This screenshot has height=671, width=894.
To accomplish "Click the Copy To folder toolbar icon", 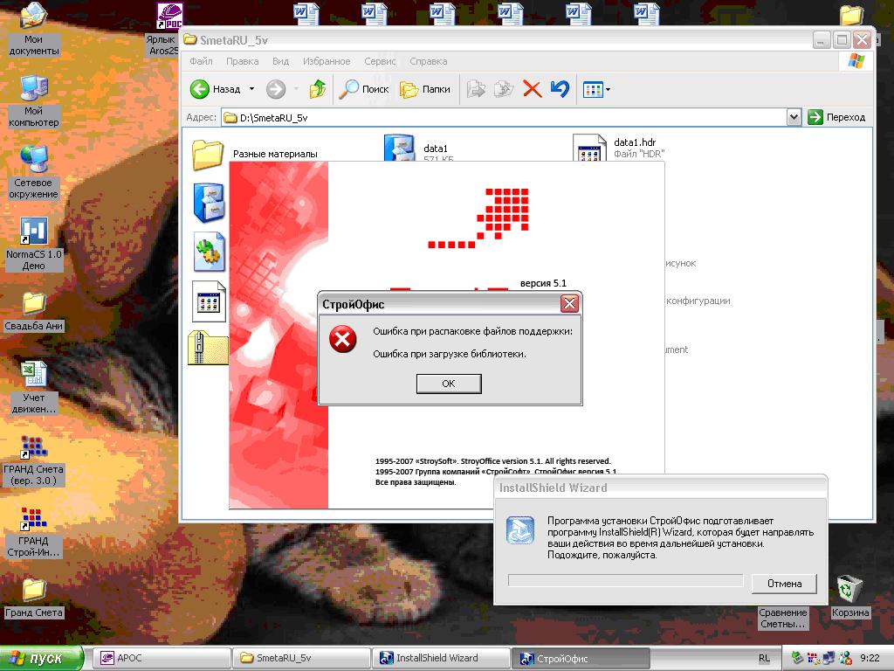I will (504, 89).
